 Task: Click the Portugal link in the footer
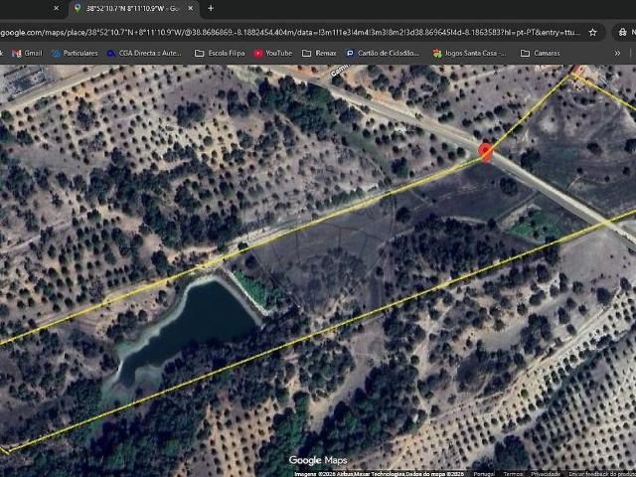click(x=484, y=474)
